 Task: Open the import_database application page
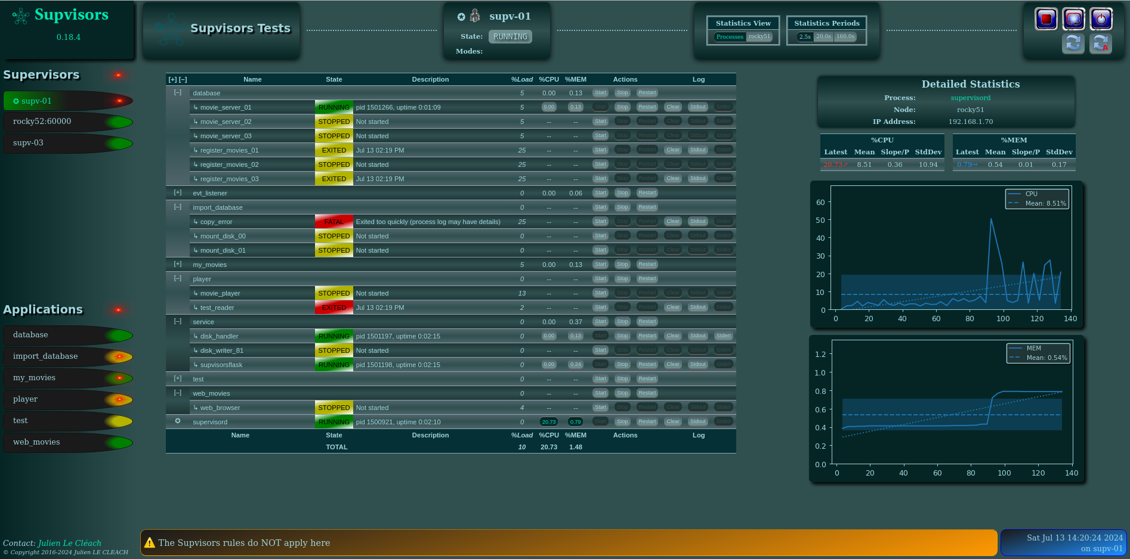(67, 357)
